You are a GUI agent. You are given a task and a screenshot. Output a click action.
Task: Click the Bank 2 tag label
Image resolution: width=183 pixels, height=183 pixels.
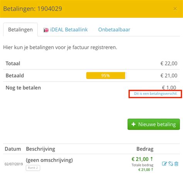pyautogui.click(x=33, y=168)
